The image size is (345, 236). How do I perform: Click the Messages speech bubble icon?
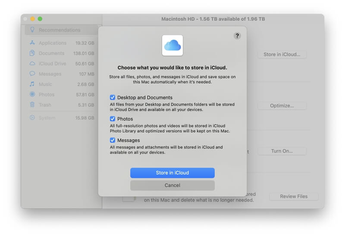[x=32, y=74]
